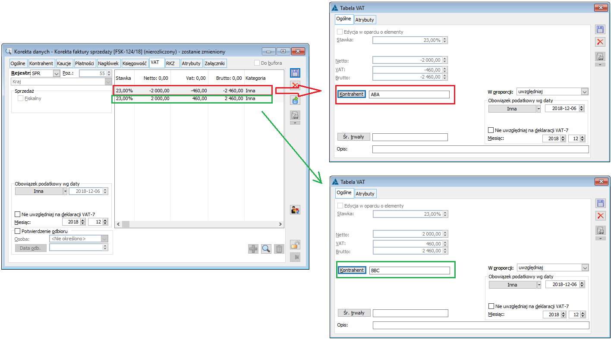Click the red X cancel icon in Korekta danych window
The width and height of the screenshot is (611, 343).
296,85
